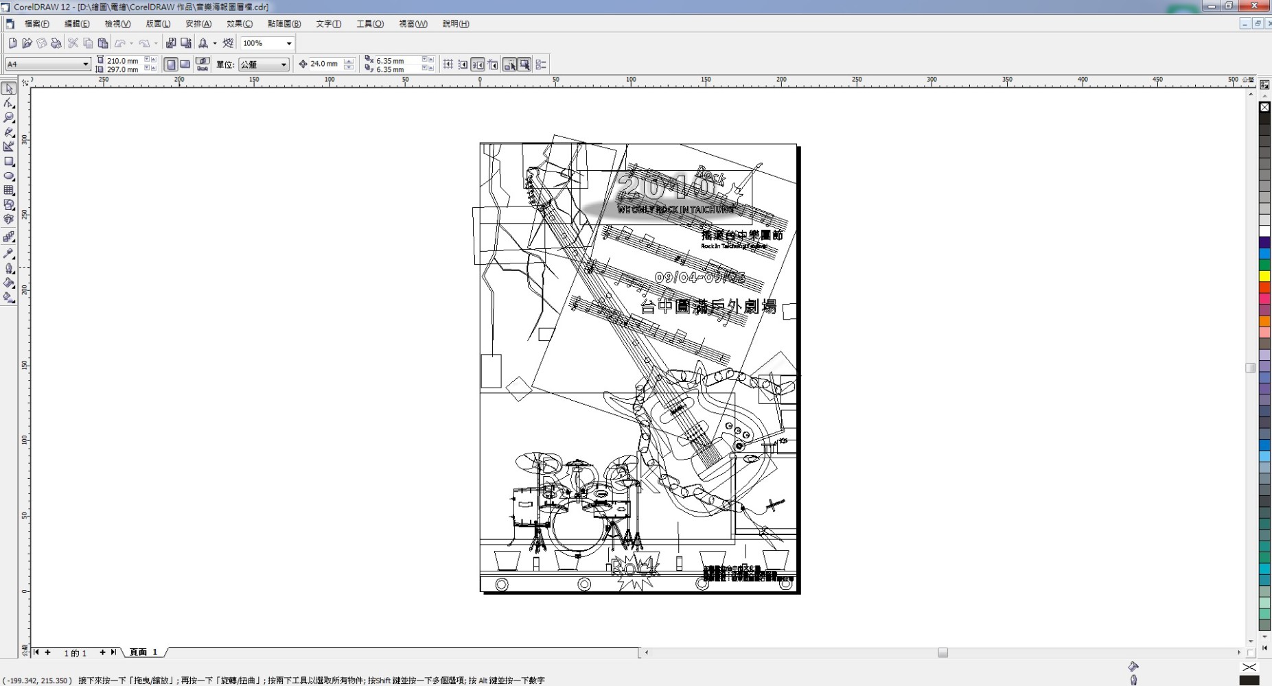The width and height of the screenshot is (1272, 686).
Task: Open the 點陣圖(B) menu
Action: [284, 24]
